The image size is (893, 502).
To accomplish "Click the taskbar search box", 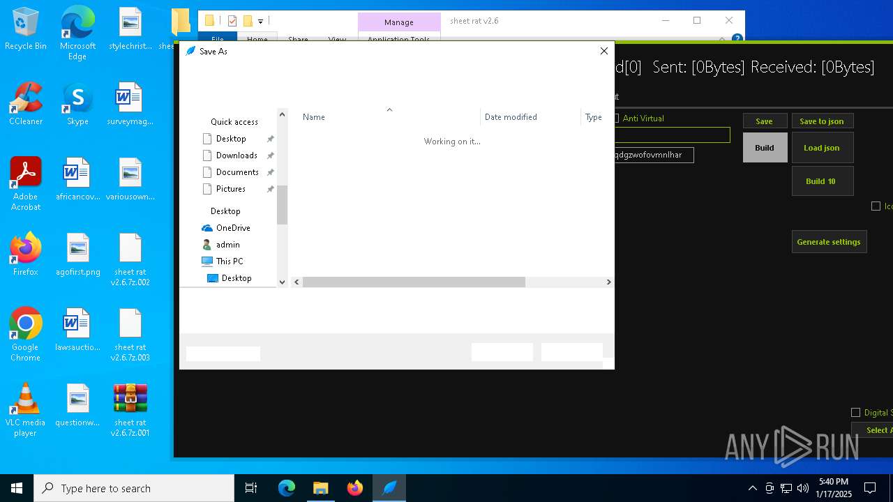I will tap(134, 488).
